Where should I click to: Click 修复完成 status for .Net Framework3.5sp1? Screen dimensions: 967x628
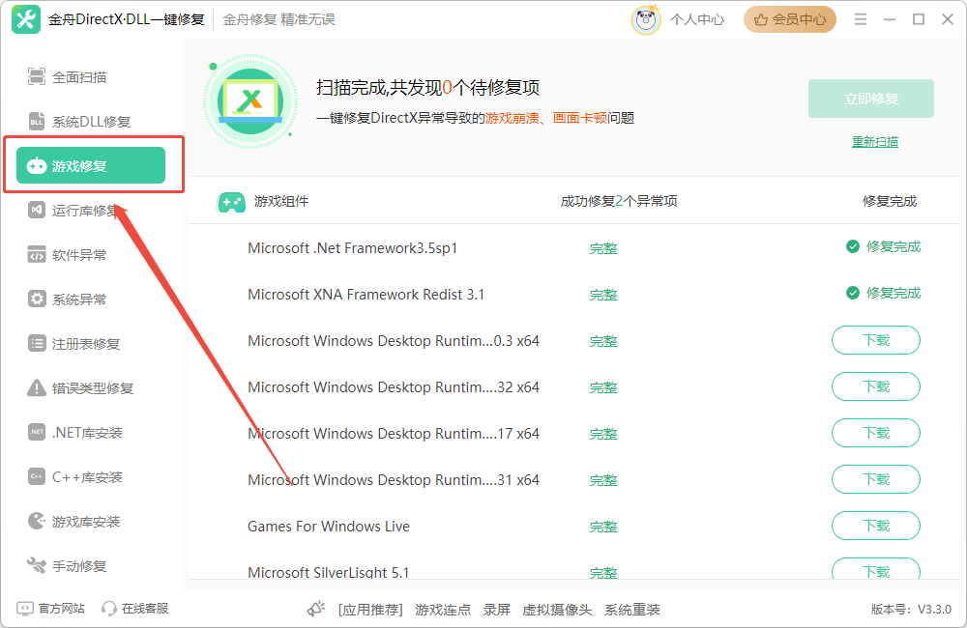click(883, 246)
